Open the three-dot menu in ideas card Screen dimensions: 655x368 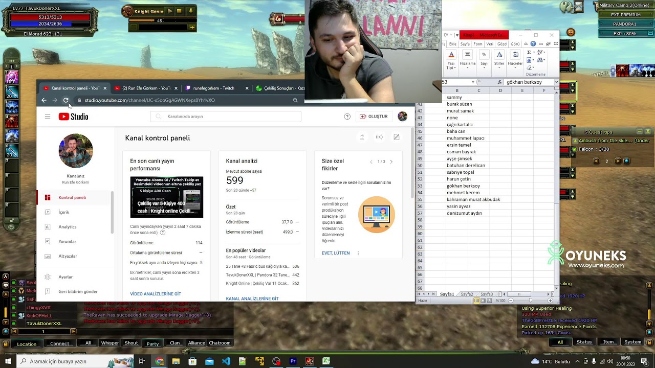(358, 253)
